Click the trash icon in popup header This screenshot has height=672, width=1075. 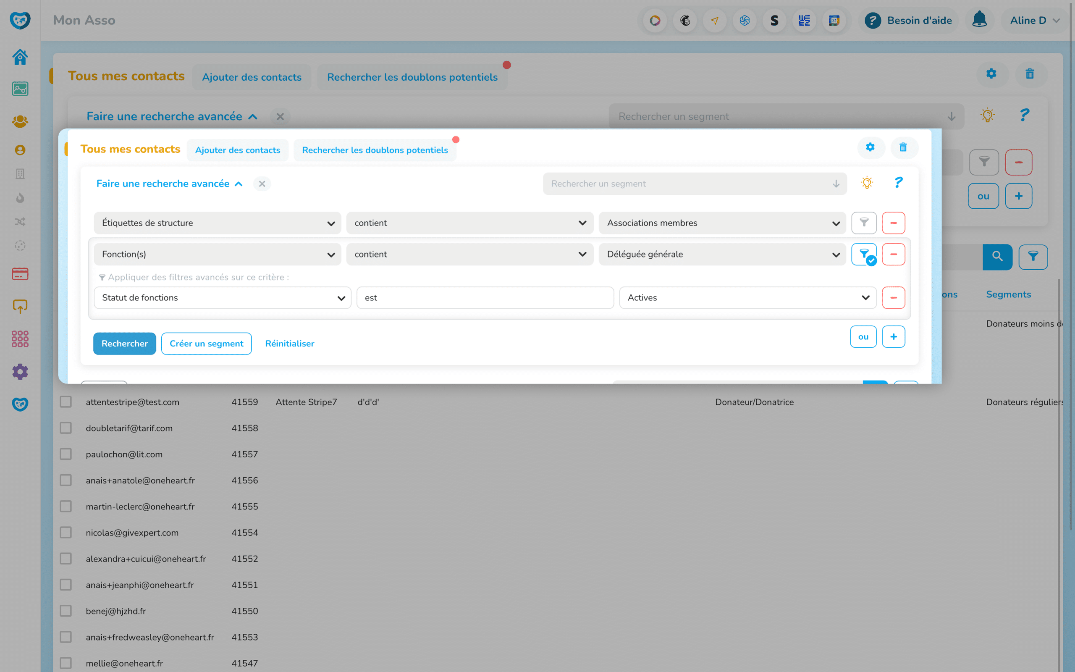tap(903, 147)
